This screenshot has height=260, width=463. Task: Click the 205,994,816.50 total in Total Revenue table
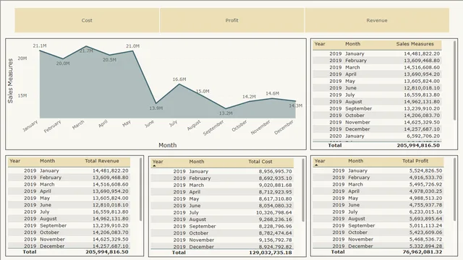(x=107, y=252)
